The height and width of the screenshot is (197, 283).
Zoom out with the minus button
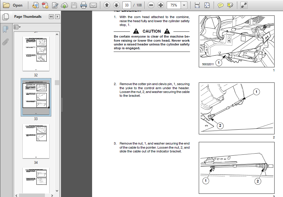tap(151, 5)
